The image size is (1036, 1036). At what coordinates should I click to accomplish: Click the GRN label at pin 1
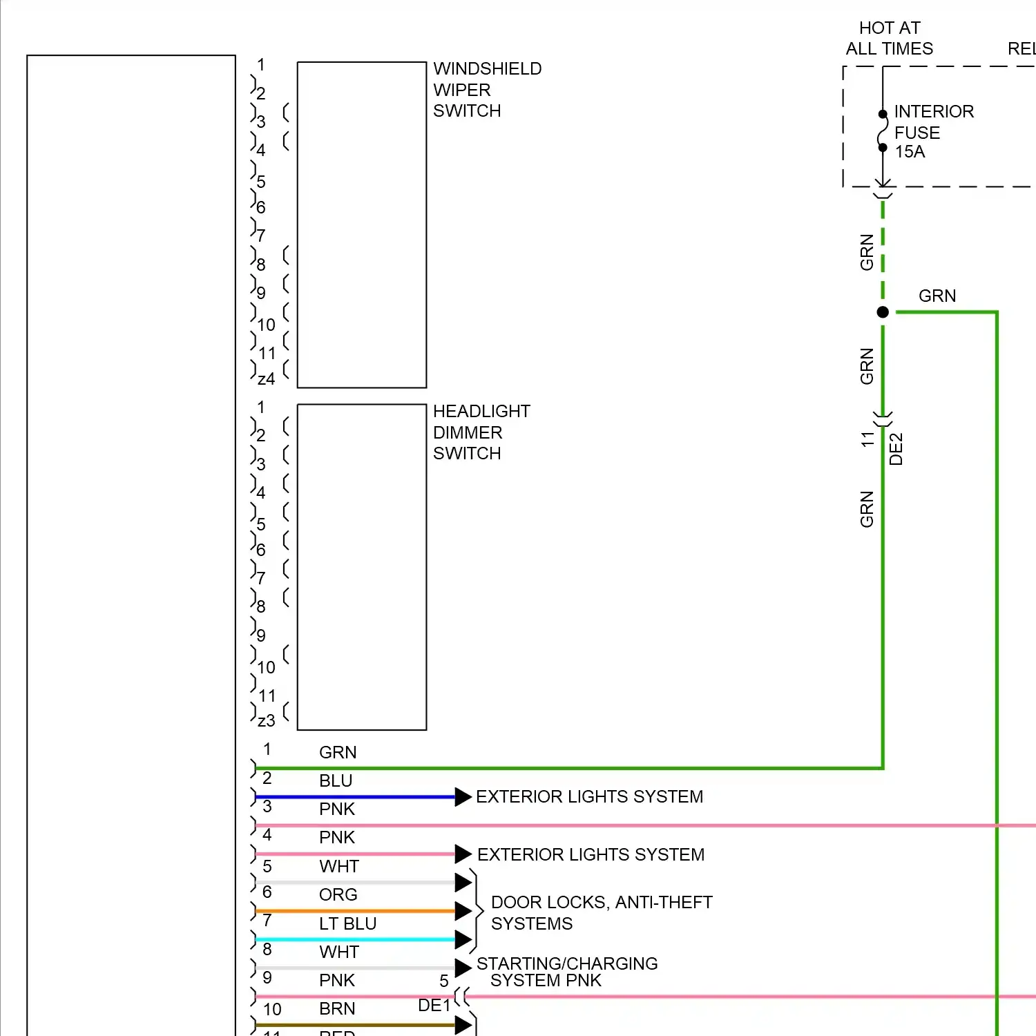(338, 752)
